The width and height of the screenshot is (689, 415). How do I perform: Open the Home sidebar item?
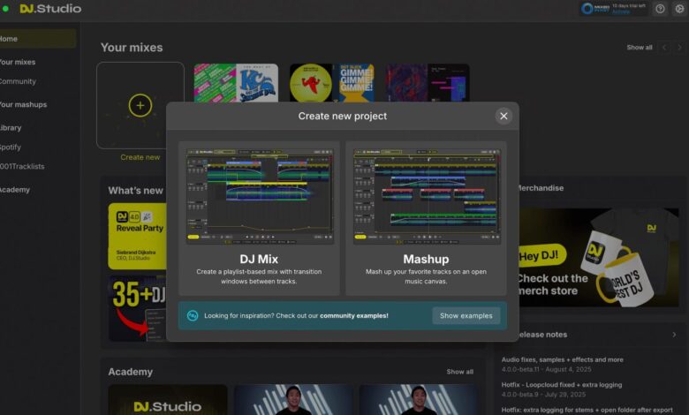pos(38,39)
